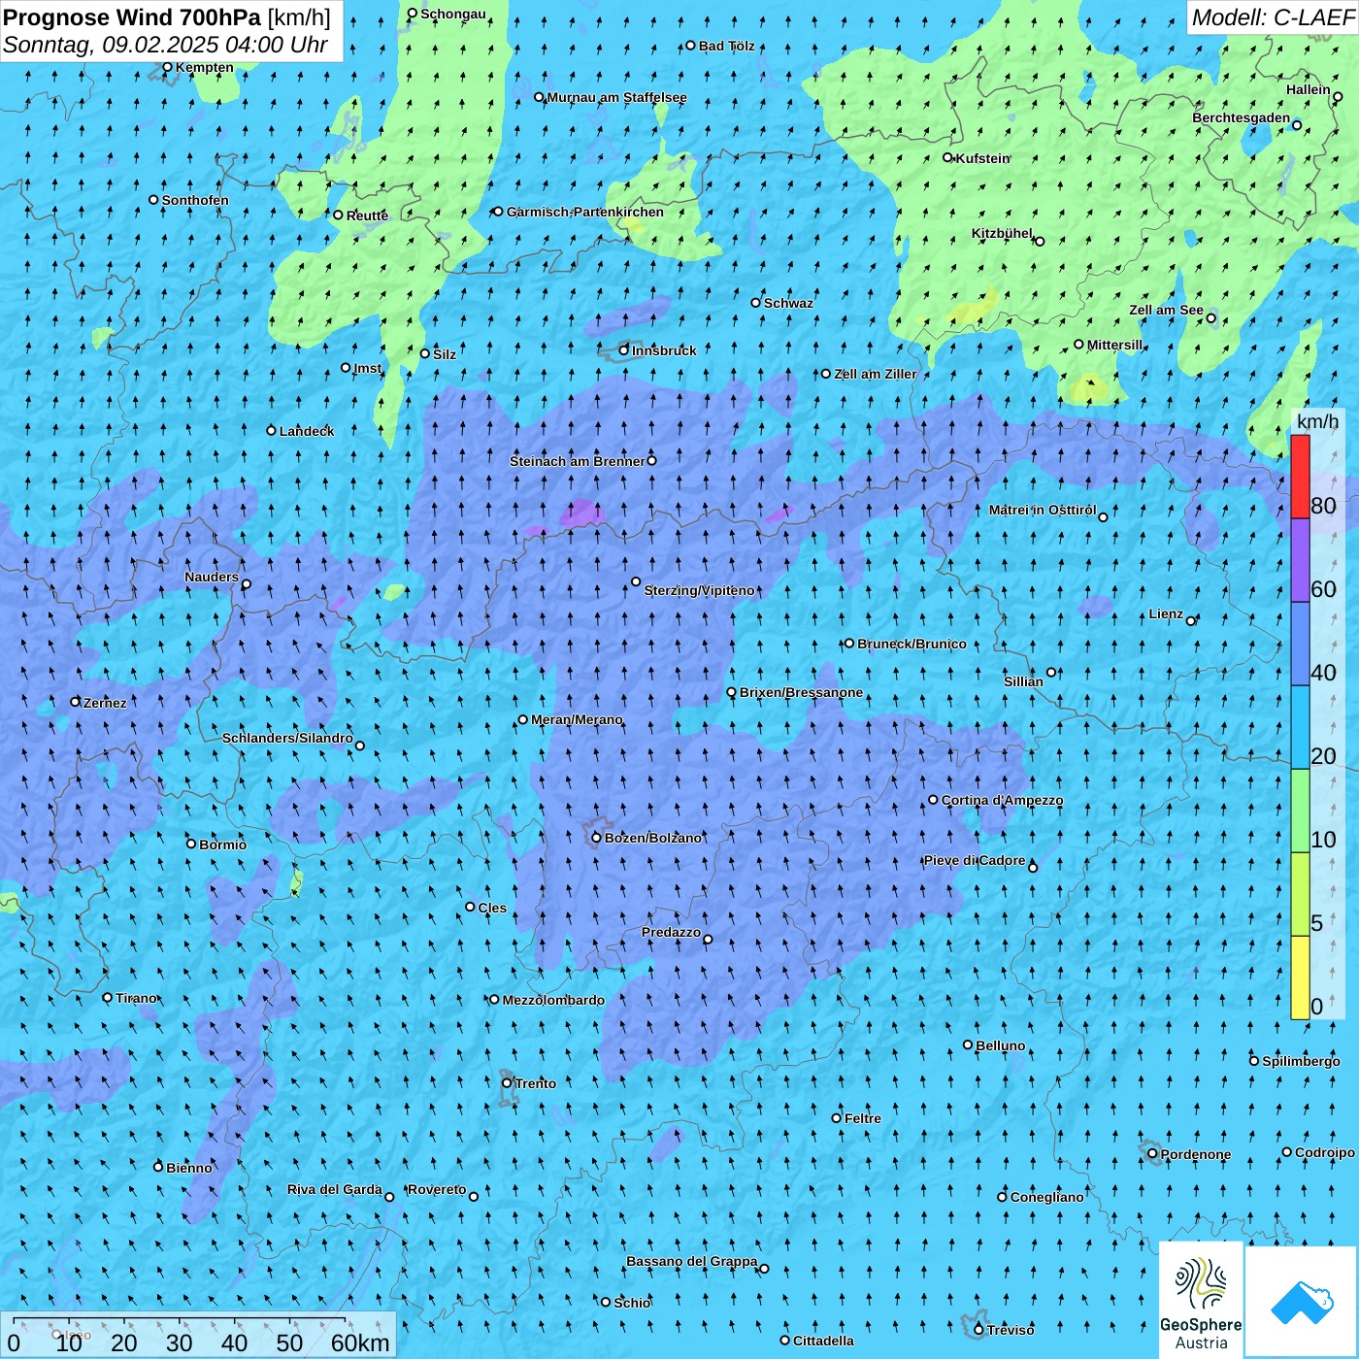Click the 'Schlanders/Silandro' label
The width and height of the screenshot is (1359, 1359).
(287, 738)
